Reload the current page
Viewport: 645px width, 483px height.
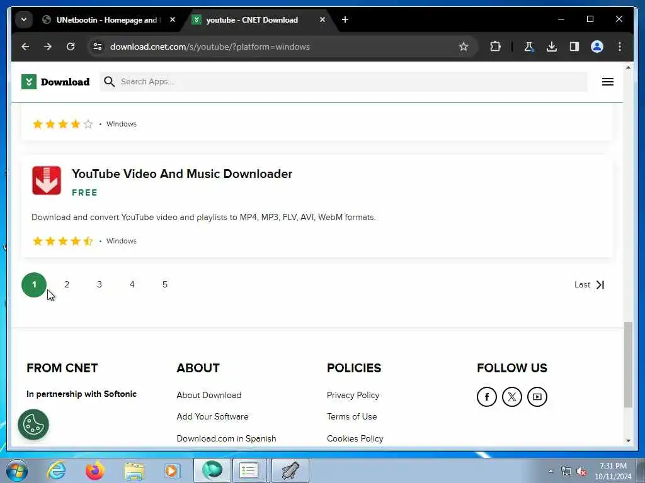click(71, 47)
